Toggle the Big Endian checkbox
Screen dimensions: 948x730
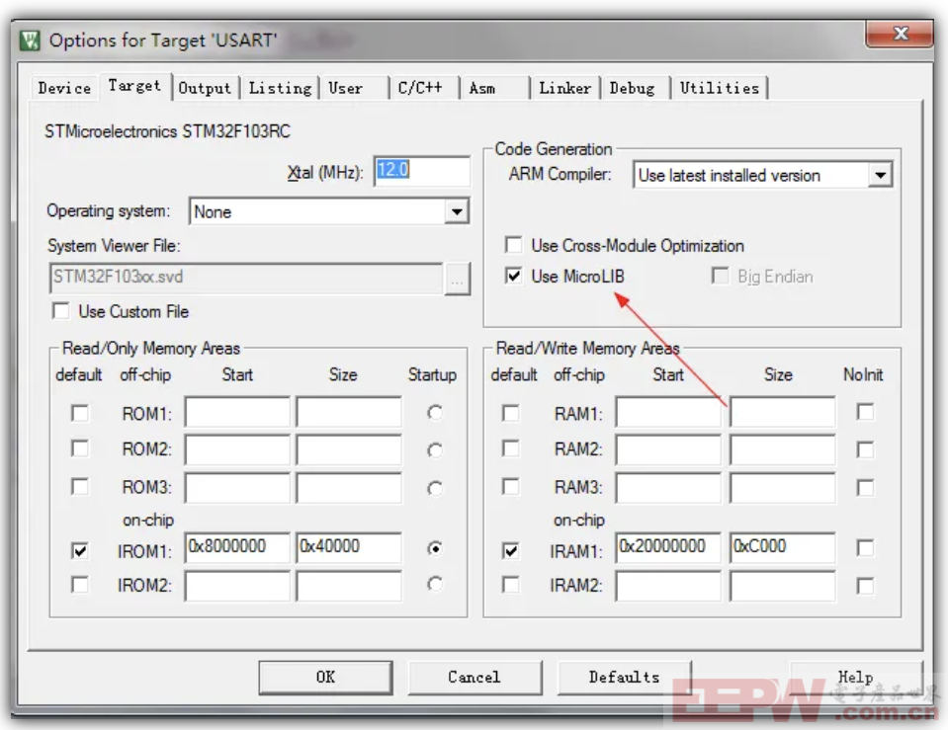click(x=720, y=277)
